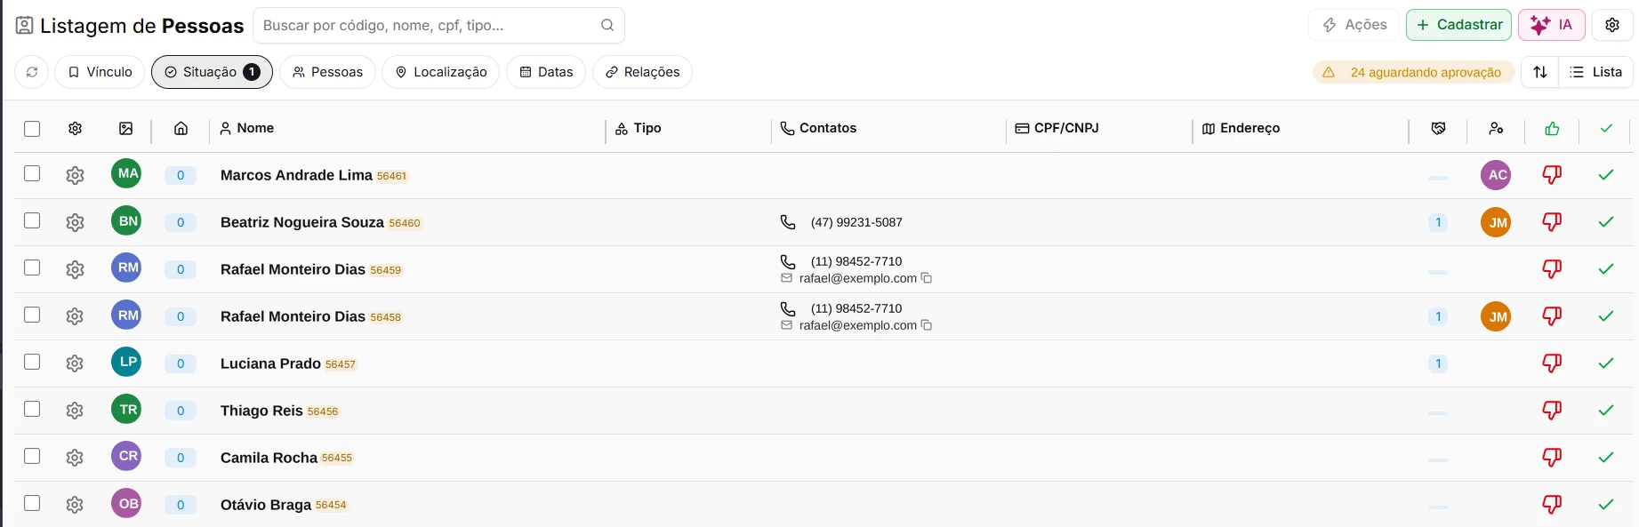Open page settings gear at top right
Image resolution: width=1639 pixels, height=527 pixels.
coord(1612,25)
